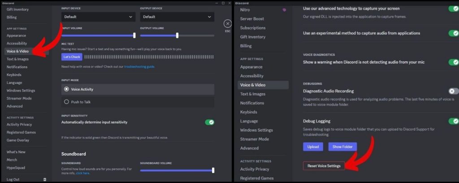Open Streamer Mode in right window
This screenshot has width=459, height=183.
(x=255, y=139)
